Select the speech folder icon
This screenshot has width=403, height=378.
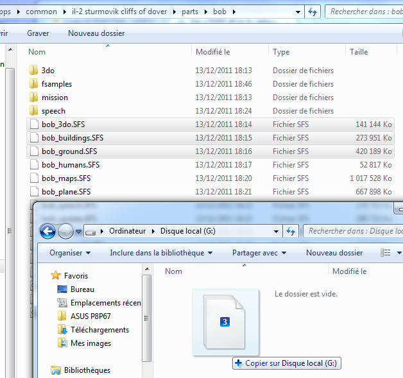(x=33, y=111)
